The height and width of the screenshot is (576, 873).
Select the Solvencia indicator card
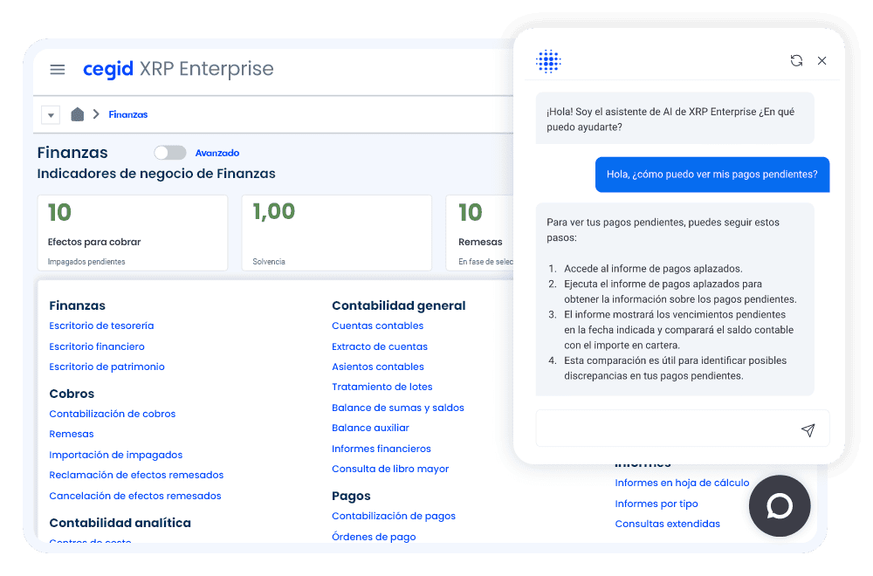coord(336,231)
